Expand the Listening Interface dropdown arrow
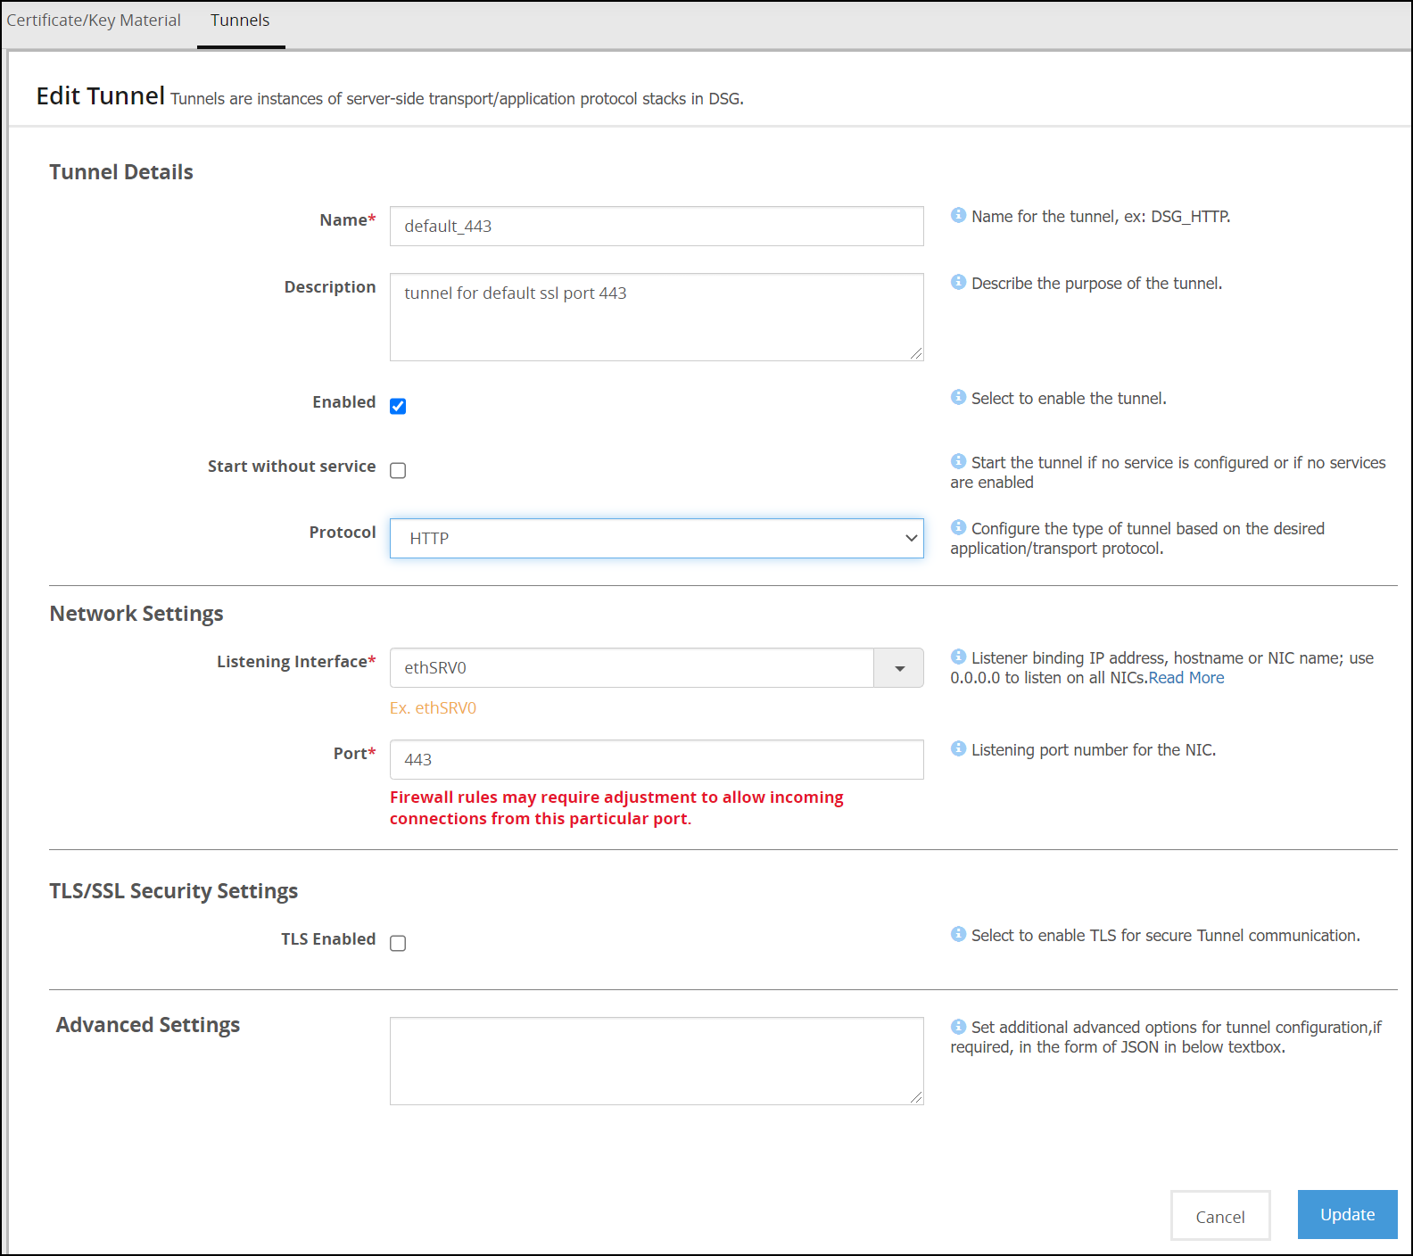Viewport: 1413px width, 1256px height. pyautogui.click(x=898, y=668)
